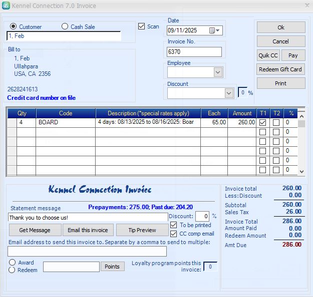
Task: Uncheck the Scan checkbox
Action: [x=141, y=26]
